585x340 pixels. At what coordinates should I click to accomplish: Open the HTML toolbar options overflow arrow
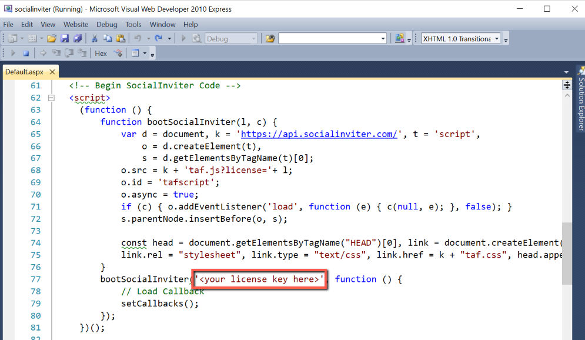506,39
